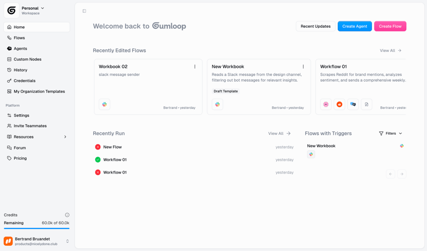The width and height of the screenshot is (427, 251).
Task: Open Credentials in the sidebar
Action: click(37, 81)
